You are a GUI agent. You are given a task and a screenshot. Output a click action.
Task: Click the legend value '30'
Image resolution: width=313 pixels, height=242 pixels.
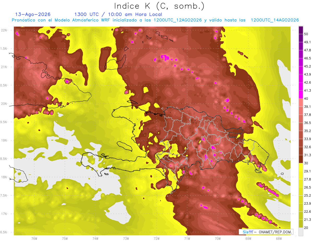click(306, 163)
